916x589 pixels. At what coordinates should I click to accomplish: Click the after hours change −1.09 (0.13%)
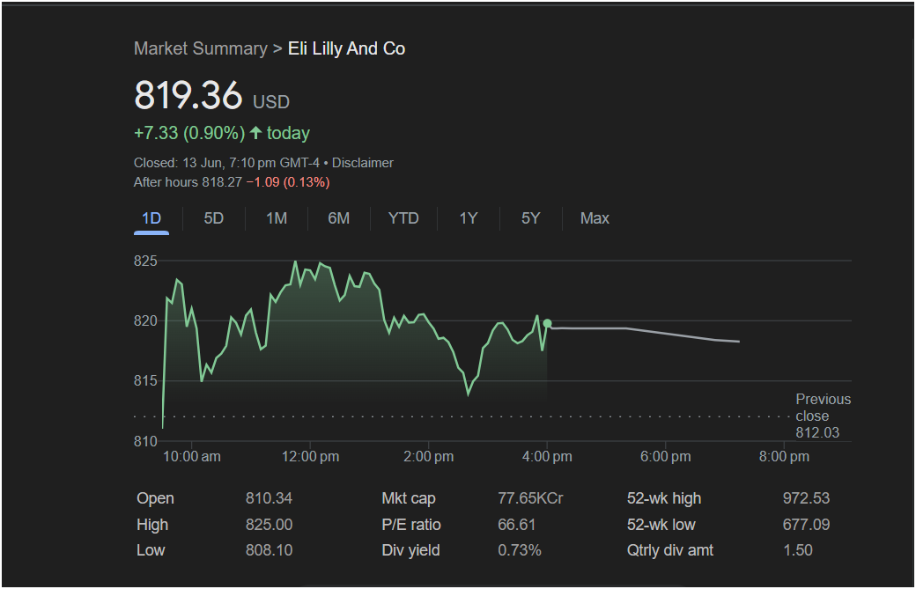(x=288, y=183)
